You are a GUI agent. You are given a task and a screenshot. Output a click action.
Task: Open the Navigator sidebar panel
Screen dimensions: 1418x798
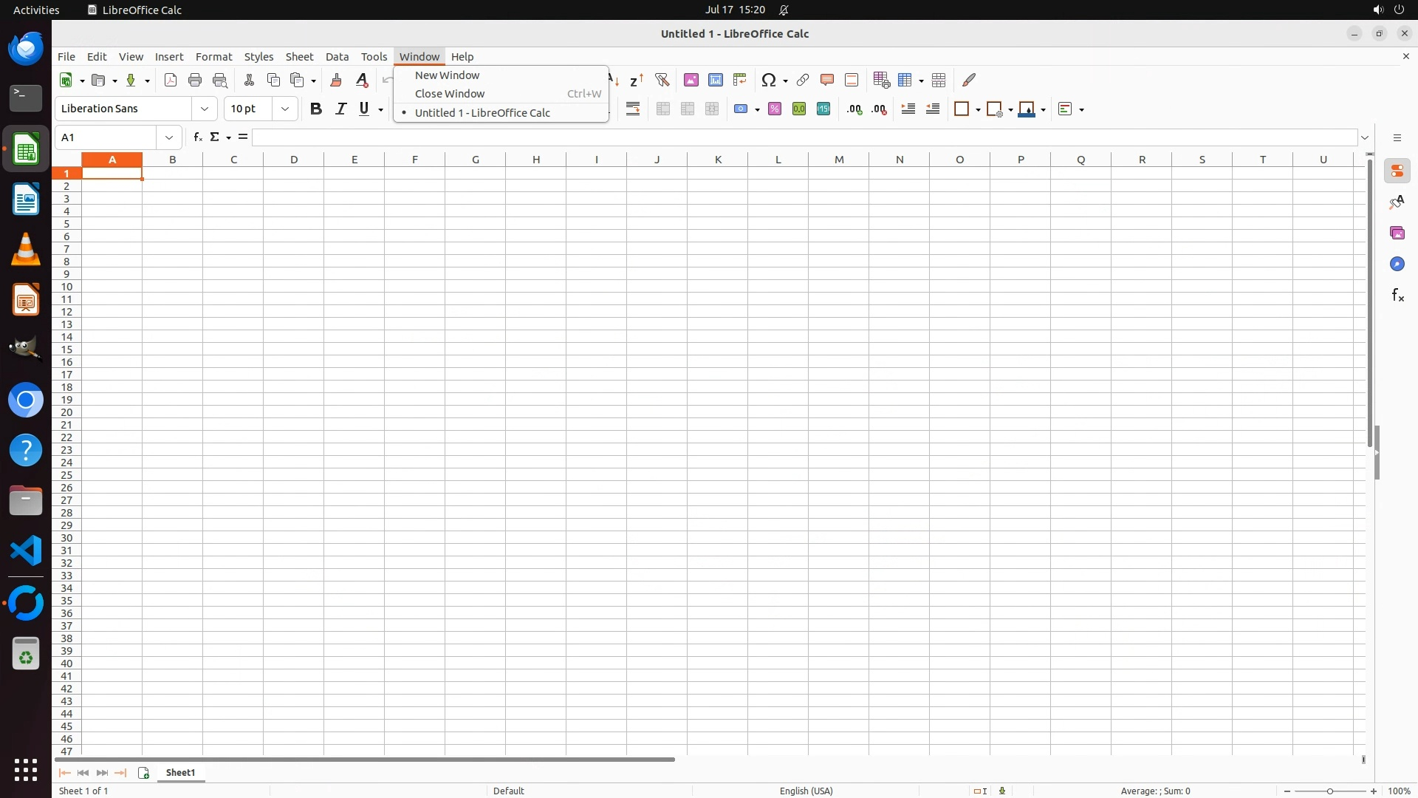tap(1397, 265)
